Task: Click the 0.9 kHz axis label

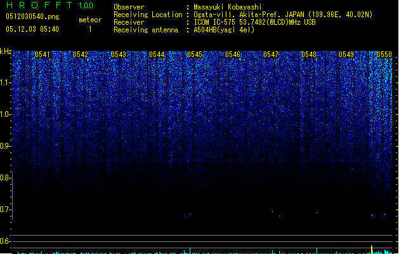Action: tap(5, 146)
